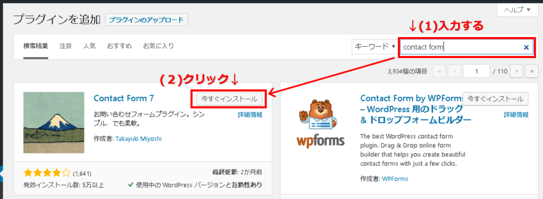Go to the next results page
The height and width of the screenshot is (199, 543).
(x=516, y=71)
